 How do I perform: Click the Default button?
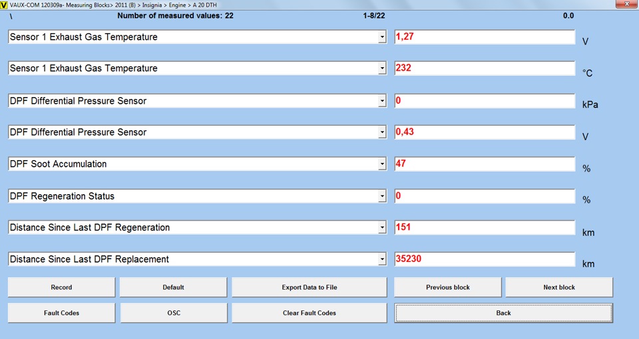pos(173,287)
